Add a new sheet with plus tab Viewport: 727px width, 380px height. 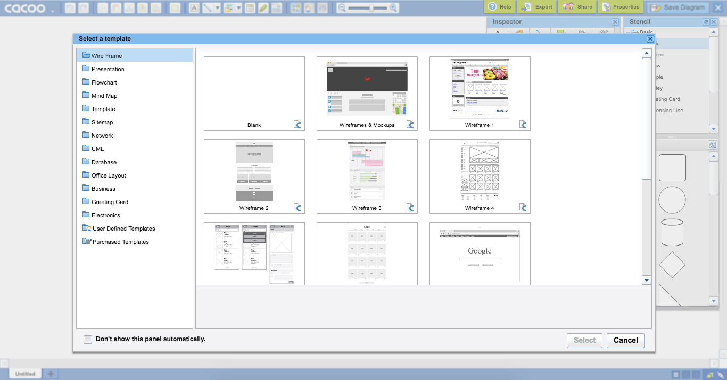point(51,374)
